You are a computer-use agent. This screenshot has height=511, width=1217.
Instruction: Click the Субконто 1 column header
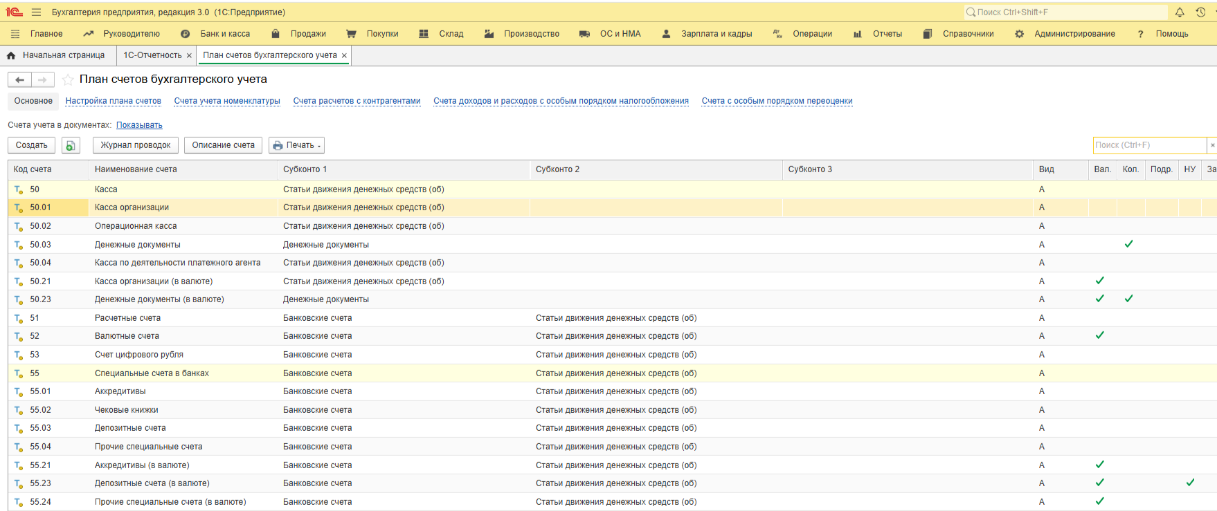point(404,169)
